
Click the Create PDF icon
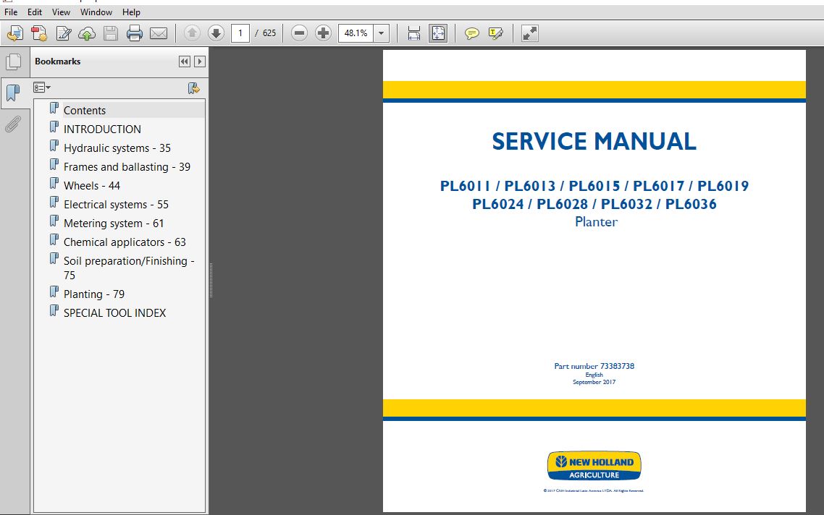tap(39, 33)
